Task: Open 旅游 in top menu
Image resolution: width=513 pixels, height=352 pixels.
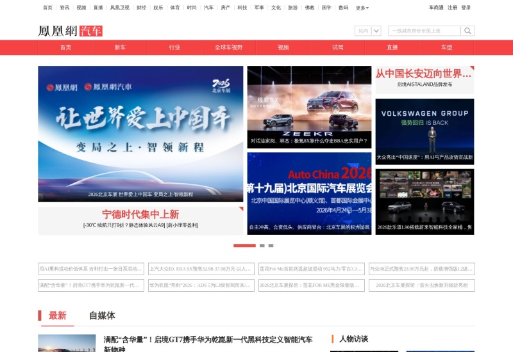Action: pos(293,8)
